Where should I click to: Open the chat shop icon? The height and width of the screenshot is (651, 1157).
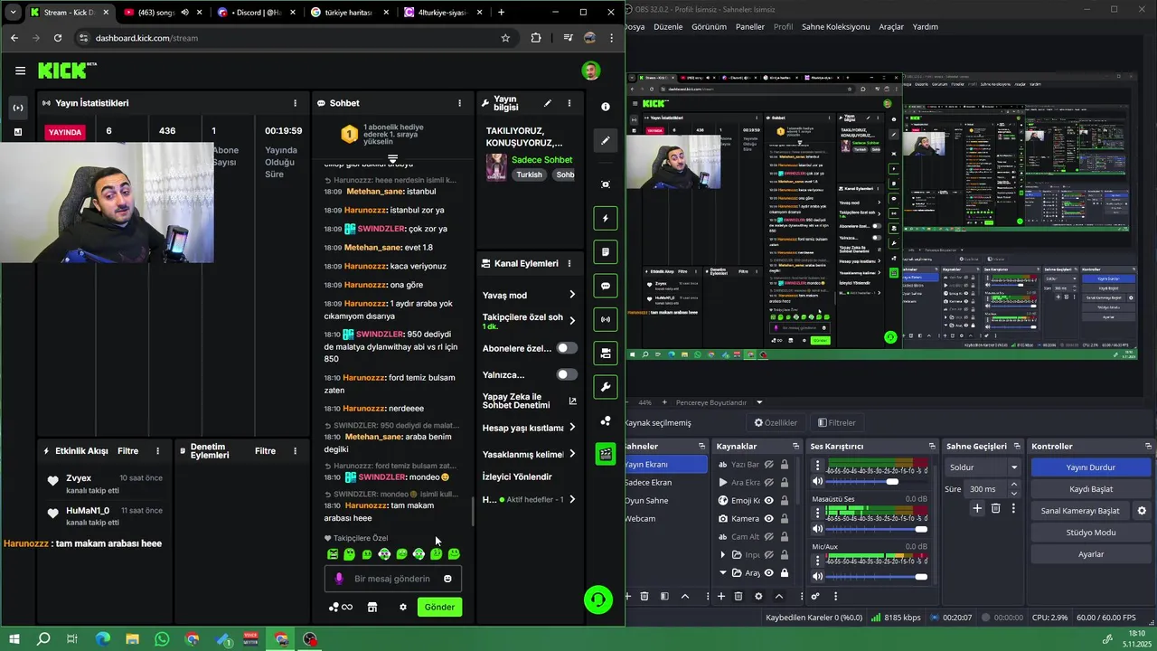tap(372, 607)
